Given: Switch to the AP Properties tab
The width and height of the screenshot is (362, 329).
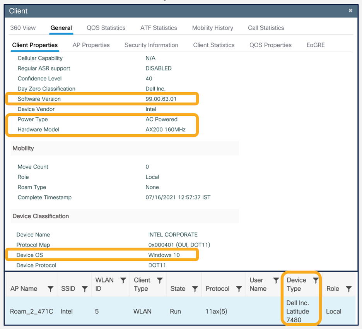Looking at the screenshot, I should coord(91,45).
